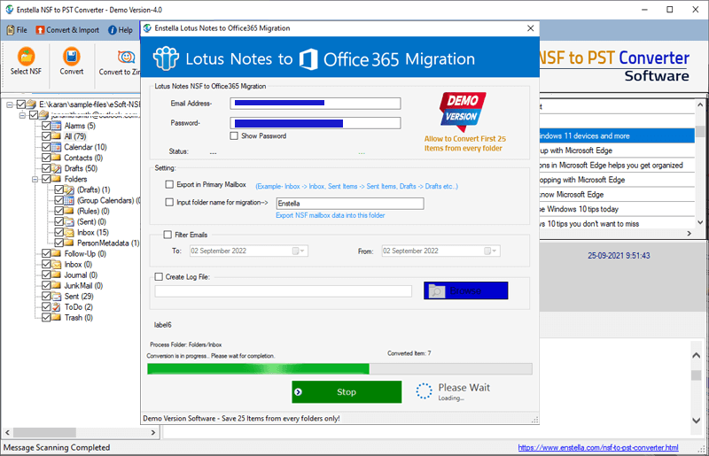Select 'now Microsoft Edge' email row
709x456 pixels.
[x=617, y=194]
